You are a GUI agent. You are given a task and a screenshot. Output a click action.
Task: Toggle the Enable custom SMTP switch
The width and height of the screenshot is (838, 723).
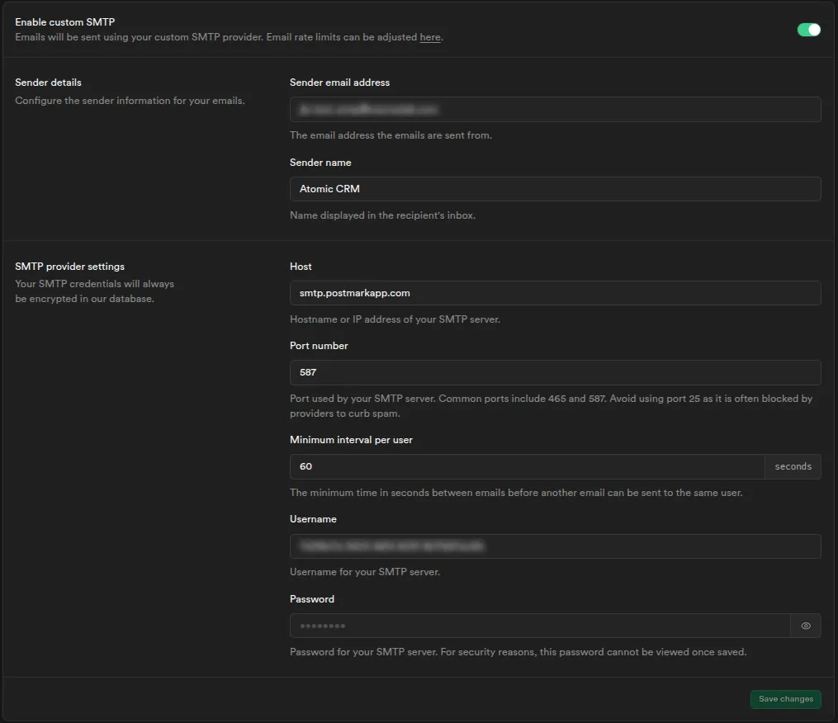[x=807, y=29]
